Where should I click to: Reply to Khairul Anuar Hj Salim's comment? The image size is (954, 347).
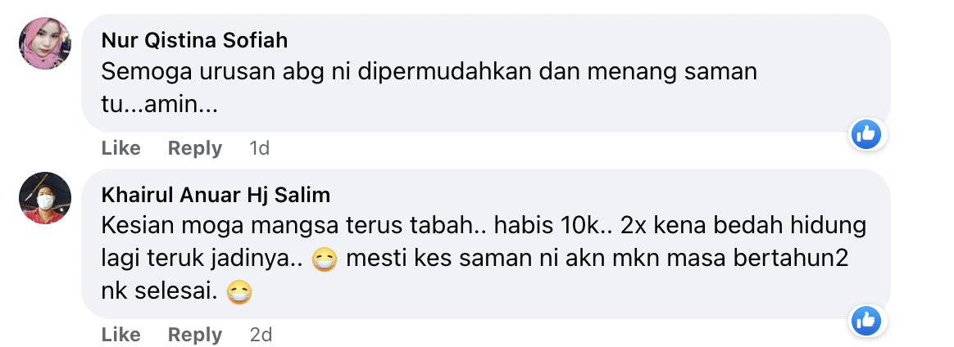coord(195,334)
